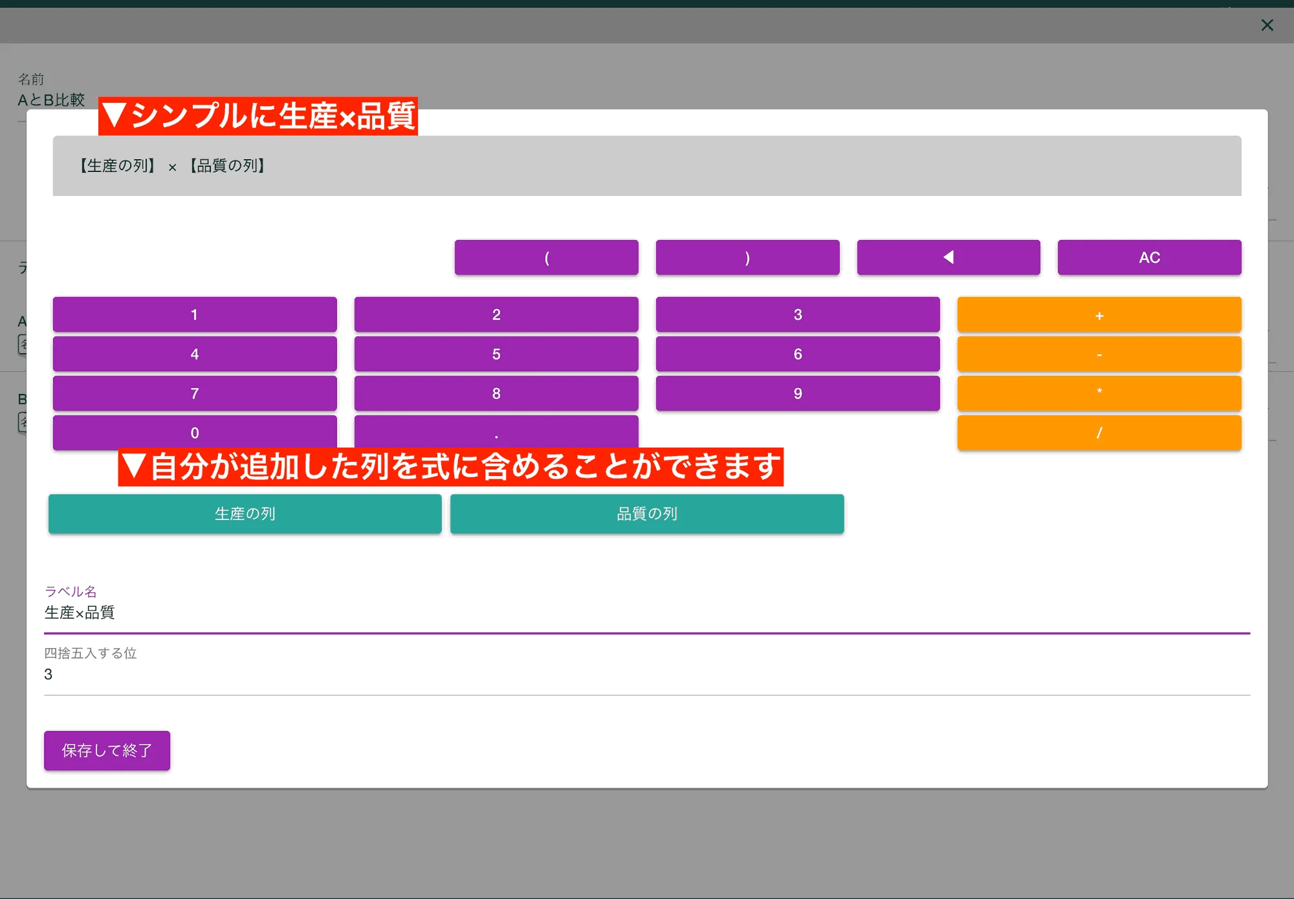Select the 生産の列 column button

[246, 511]
